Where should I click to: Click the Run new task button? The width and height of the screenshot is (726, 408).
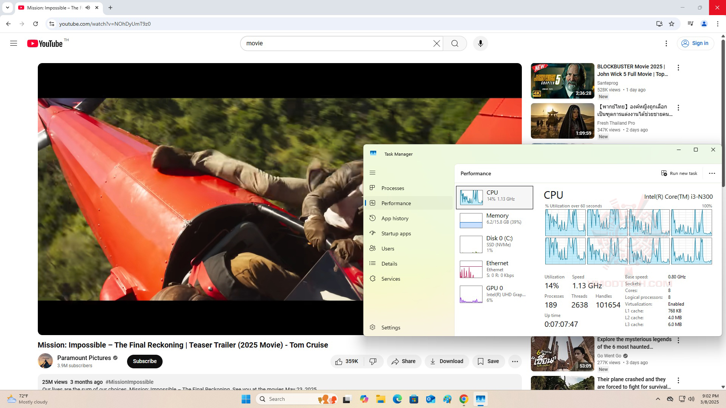[679, 173]
